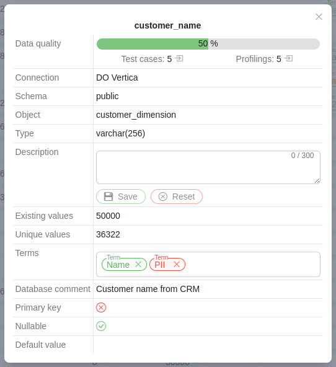Viewport: 336px width, 367px height.
Task: Click the Test cases: 5 label
Action: [146, 59]
